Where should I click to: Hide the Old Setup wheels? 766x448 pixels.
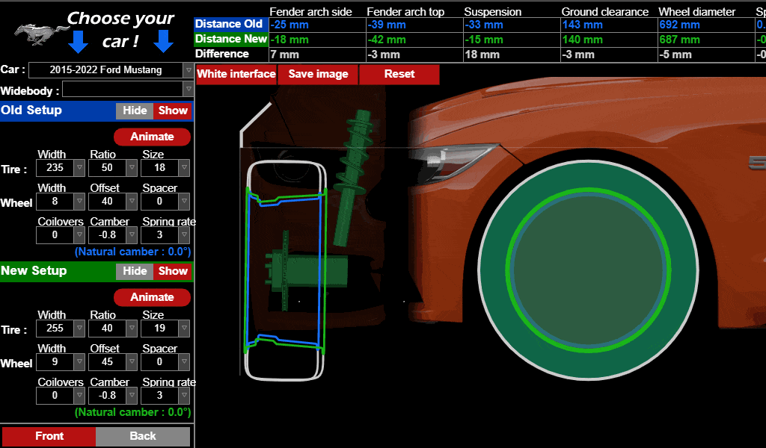[135, 111]
